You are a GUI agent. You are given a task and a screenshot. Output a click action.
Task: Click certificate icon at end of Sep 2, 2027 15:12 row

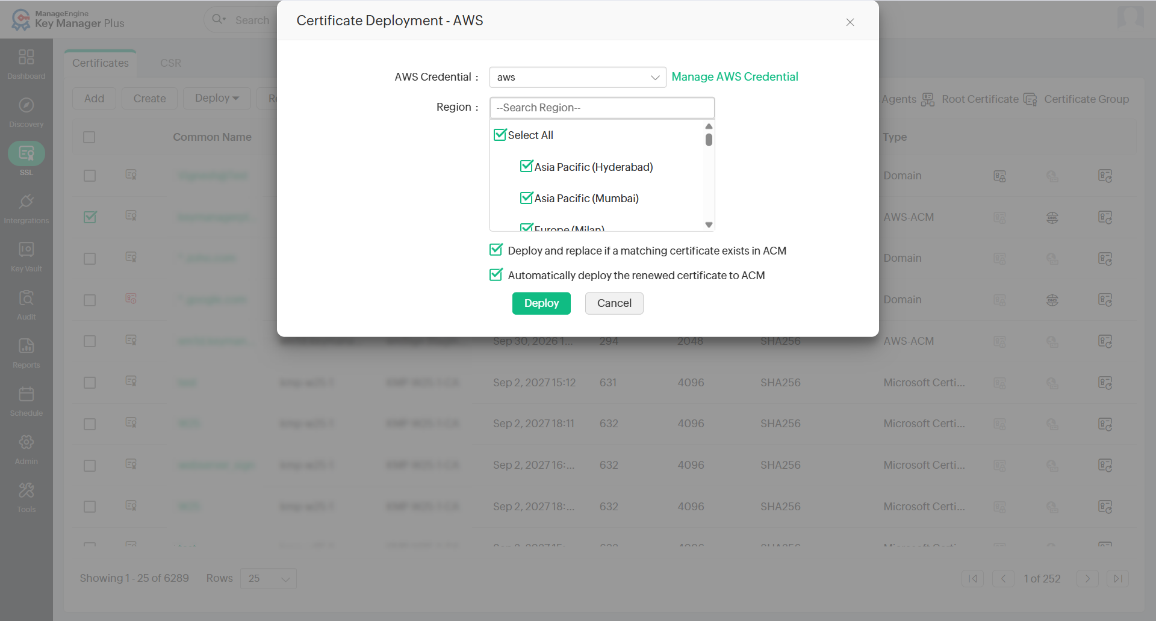click(1105, 383)
